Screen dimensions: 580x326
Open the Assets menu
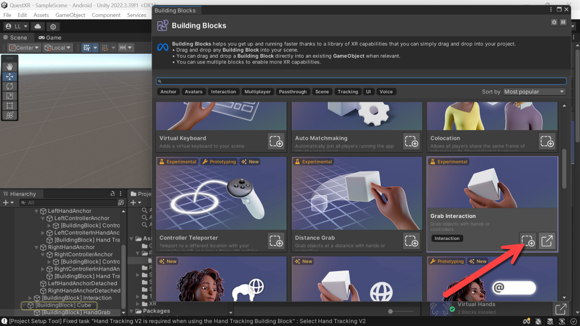41,15
